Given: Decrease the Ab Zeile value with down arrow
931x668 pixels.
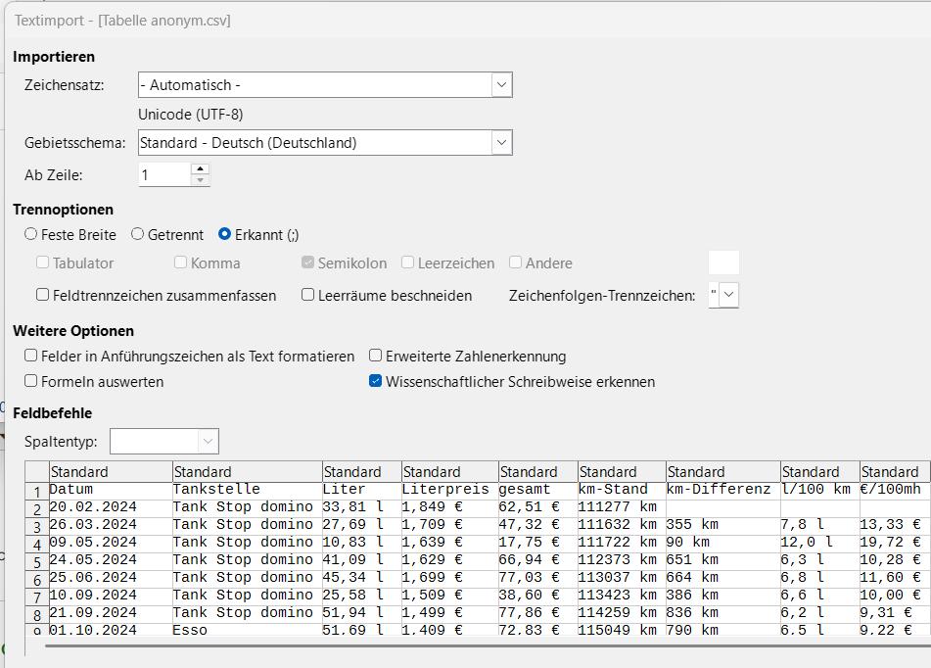Looking at the screenshot, I should coord(201,180).
